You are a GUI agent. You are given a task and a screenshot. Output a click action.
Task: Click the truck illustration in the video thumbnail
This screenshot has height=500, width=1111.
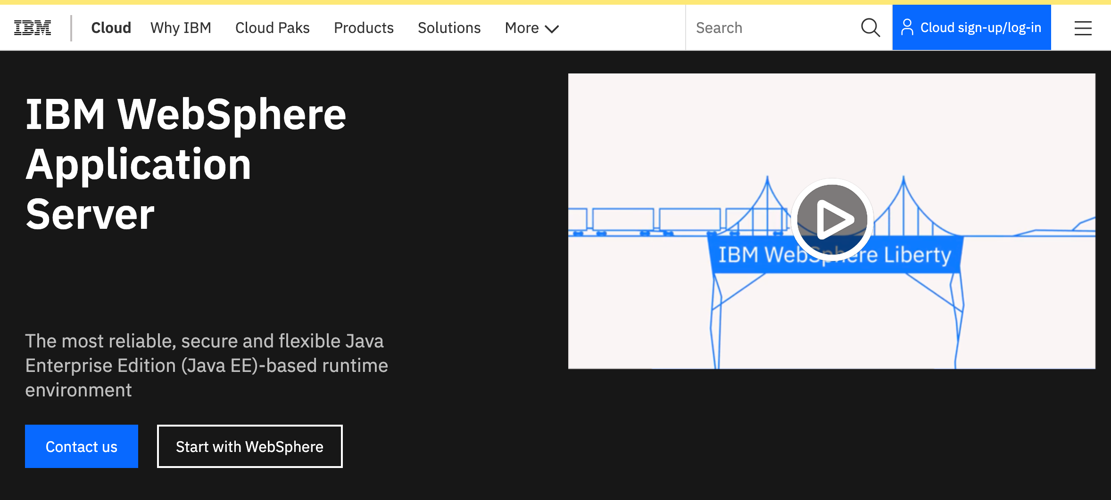pos(622,220)
